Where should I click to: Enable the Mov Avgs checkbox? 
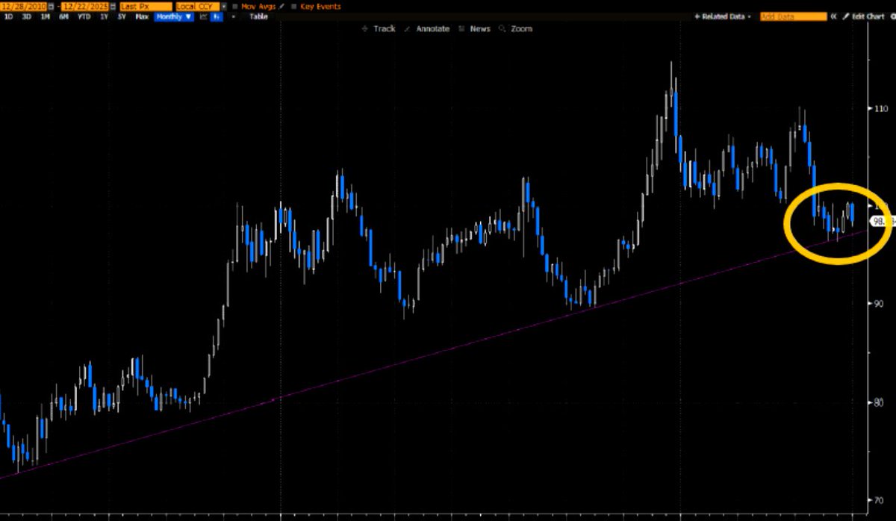click(x=235, y=7)
